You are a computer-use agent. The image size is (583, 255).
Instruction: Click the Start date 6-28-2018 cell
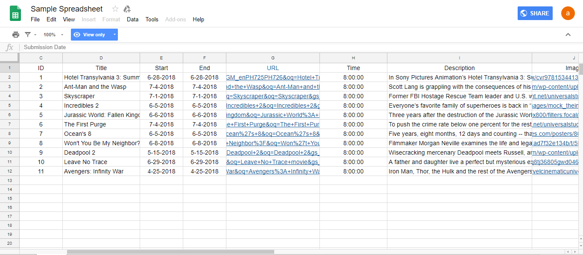click(x=161, y=77)
